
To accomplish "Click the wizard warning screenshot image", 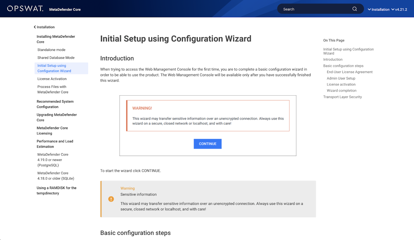I will tap(208, 126).
